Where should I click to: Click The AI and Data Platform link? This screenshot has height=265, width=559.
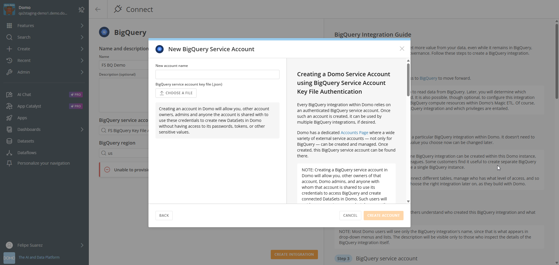[39, 257]
